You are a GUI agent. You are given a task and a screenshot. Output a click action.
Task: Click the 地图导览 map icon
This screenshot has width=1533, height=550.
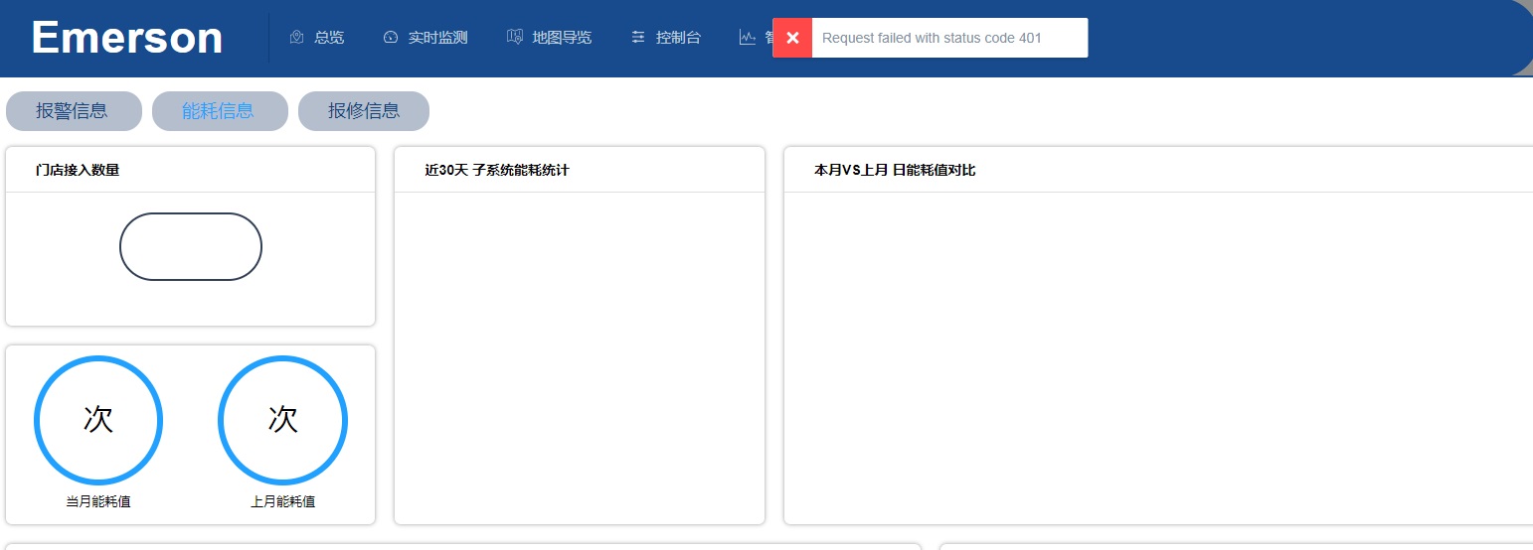pyautogui.click(x=515, y=38)
